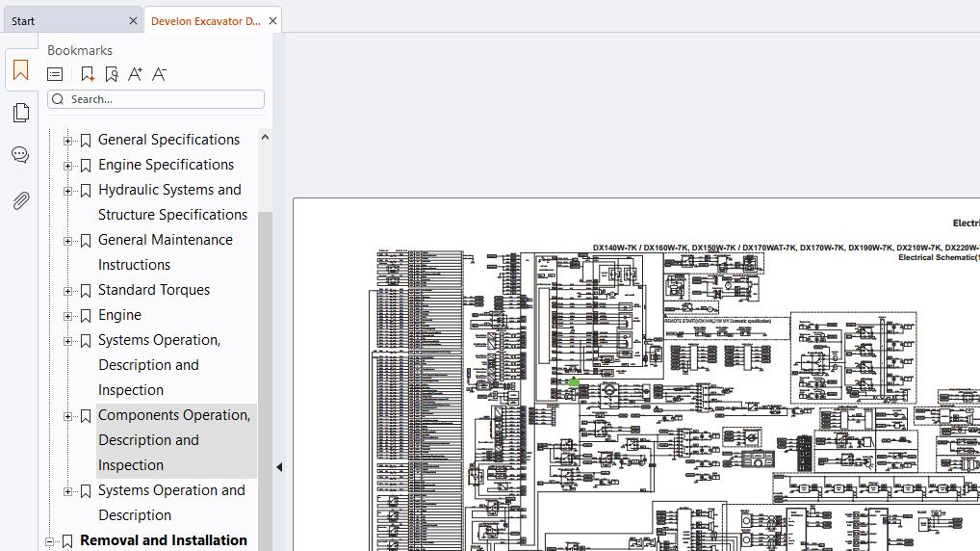
Task: Open Hydraulic Systems and Structure Specifications
Action: [172, 202]
